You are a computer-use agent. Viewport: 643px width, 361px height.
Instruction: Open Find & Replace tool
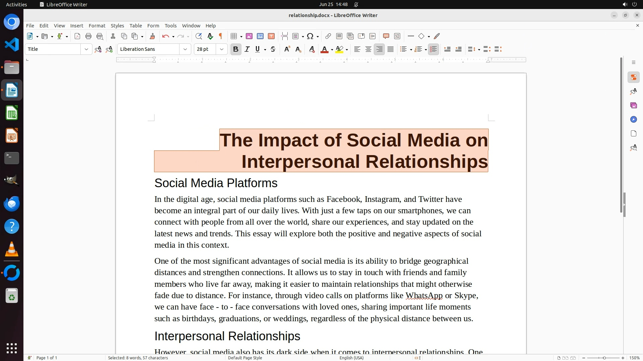(x=199, y=36)
